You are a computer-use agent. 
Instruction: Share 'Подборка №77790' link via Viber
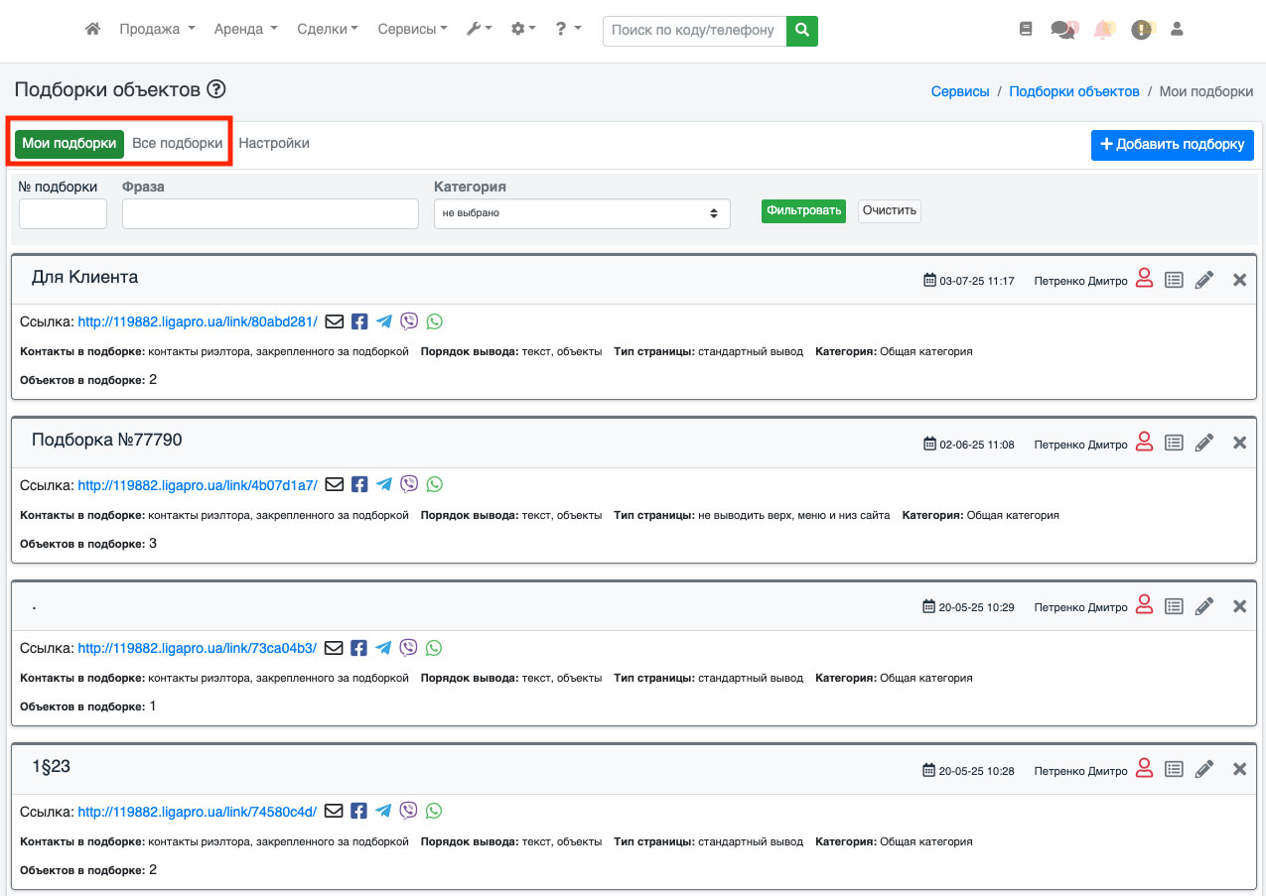click(409, 484)
